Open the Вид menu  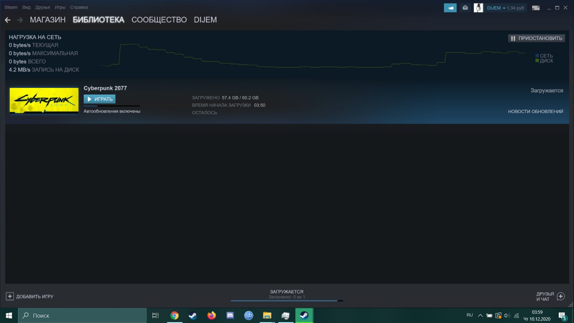coord(26,7)
